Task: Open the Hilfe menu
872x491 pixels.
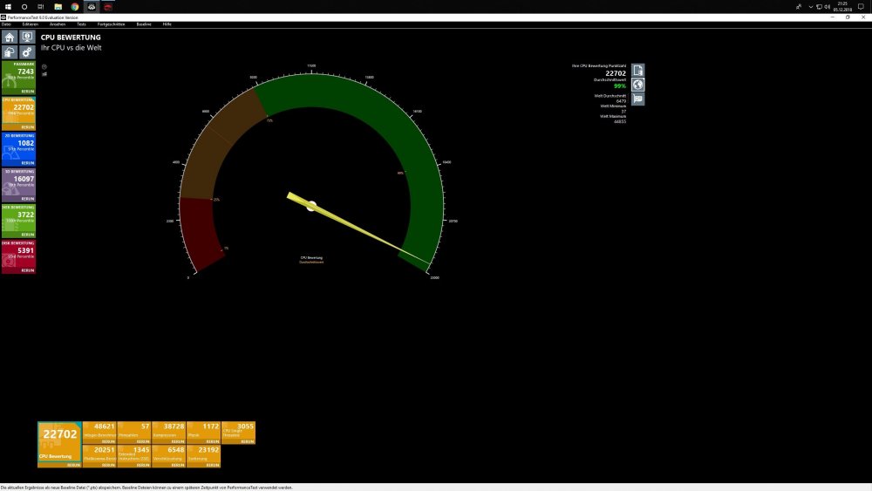Action: pyautogui.click(x=167, y=24)
